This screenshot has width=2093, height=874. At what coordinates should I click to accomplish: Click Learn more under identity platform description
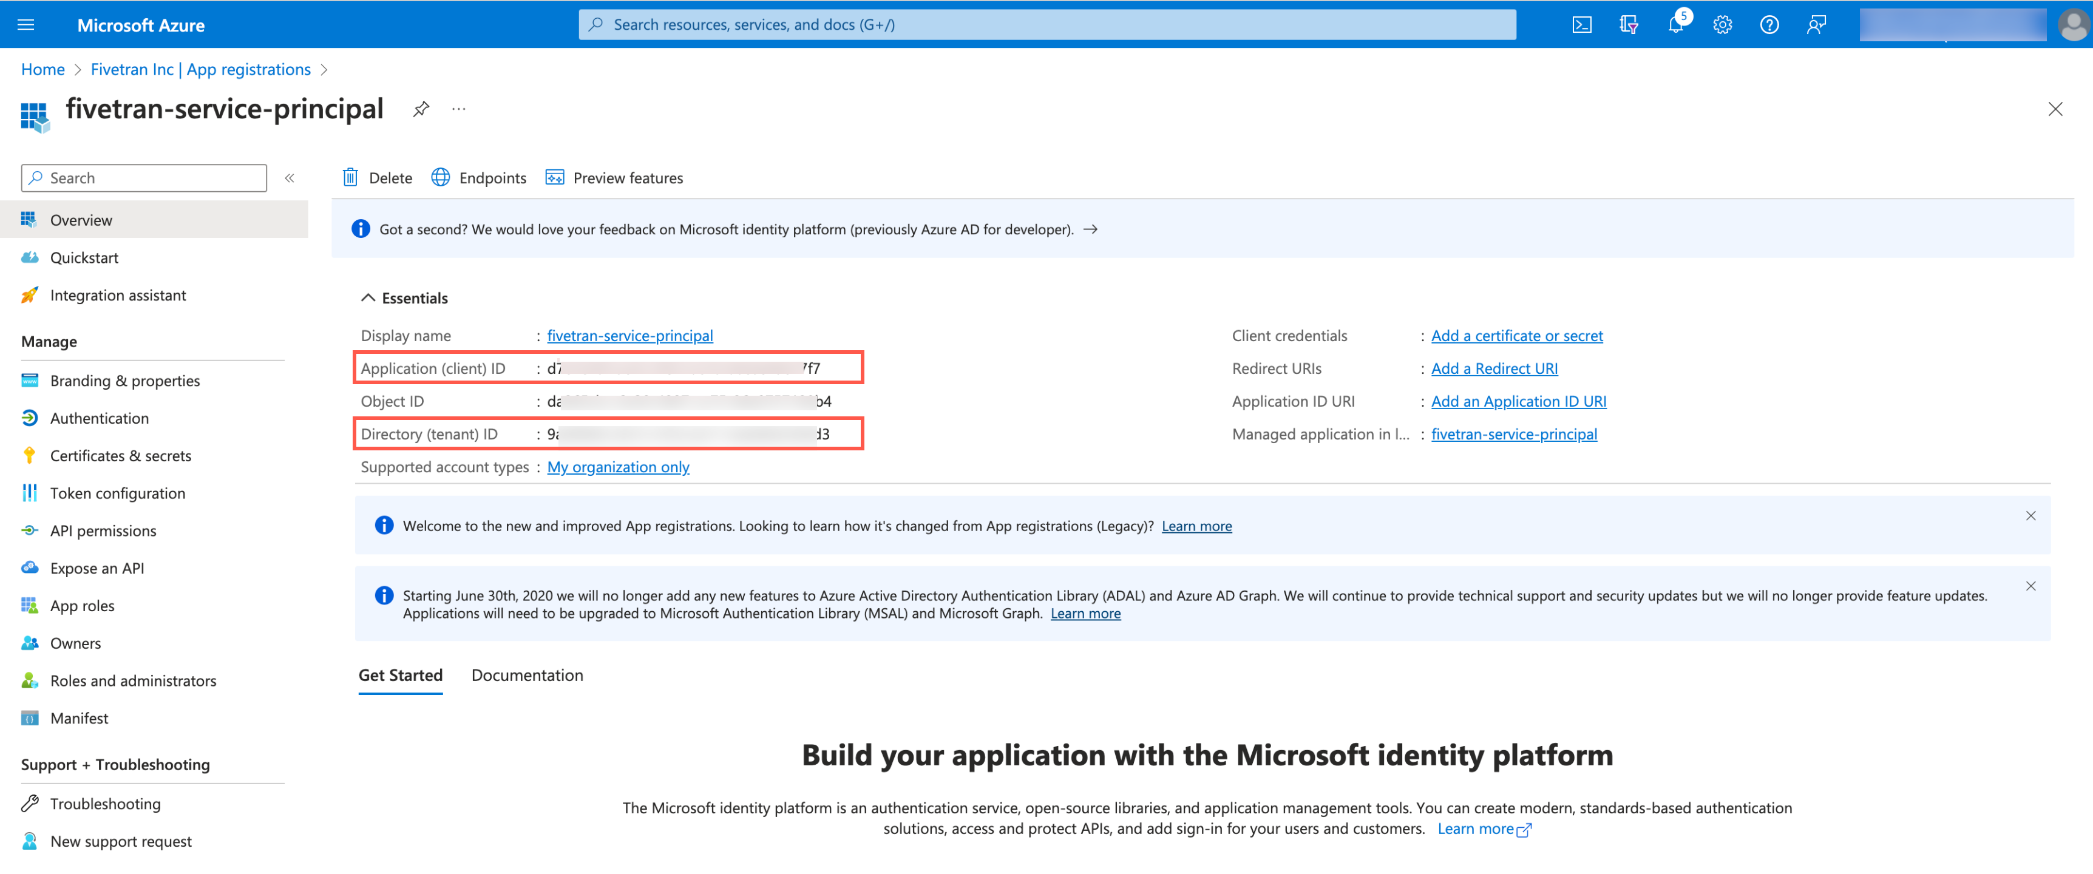click(x=1484, y=829)
